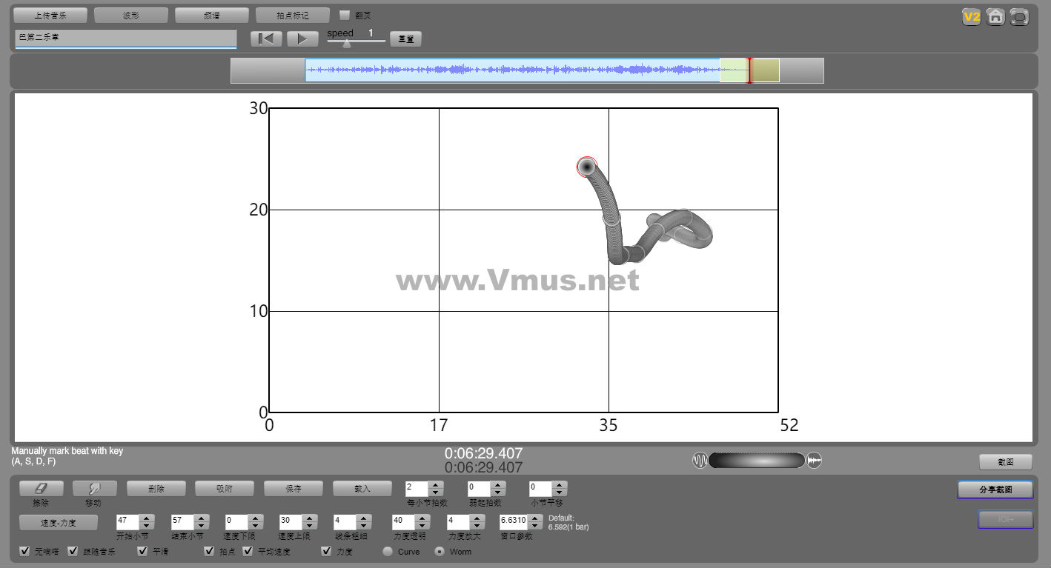Screen dimensions: 1051x568
Task: Decrease the 力度透明 dynamics transparency value
Action: tap(422, 526)
